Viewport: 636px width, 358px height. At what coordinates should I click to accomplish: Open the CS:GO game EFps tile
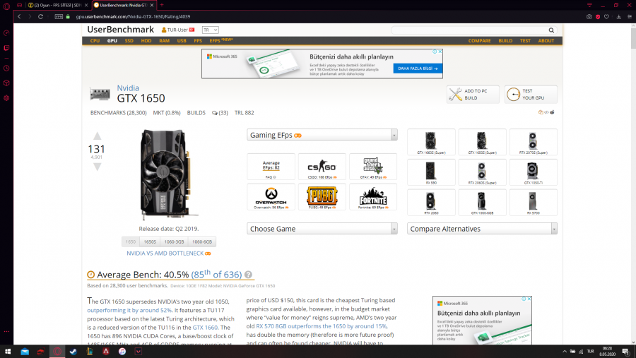tap(322, 167)
